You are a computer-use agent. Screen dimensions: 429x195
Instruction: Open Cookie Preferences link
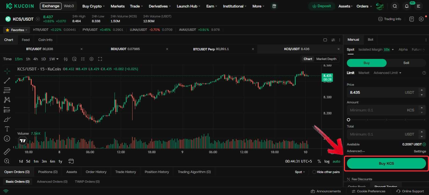[x=368, y=191]
